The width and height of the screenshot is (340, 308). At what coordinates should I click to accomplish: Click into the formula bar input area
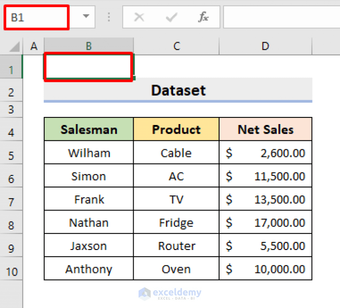coord(282,17)
